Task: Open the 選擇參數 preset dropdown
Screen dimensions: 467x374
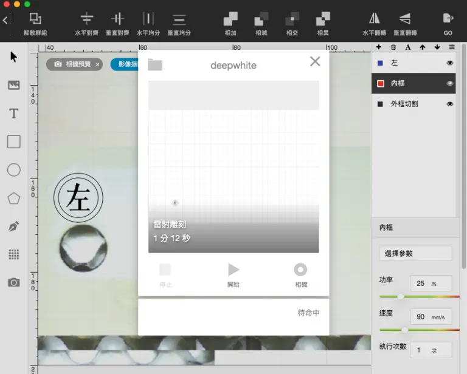Action: tap(415, 254)
